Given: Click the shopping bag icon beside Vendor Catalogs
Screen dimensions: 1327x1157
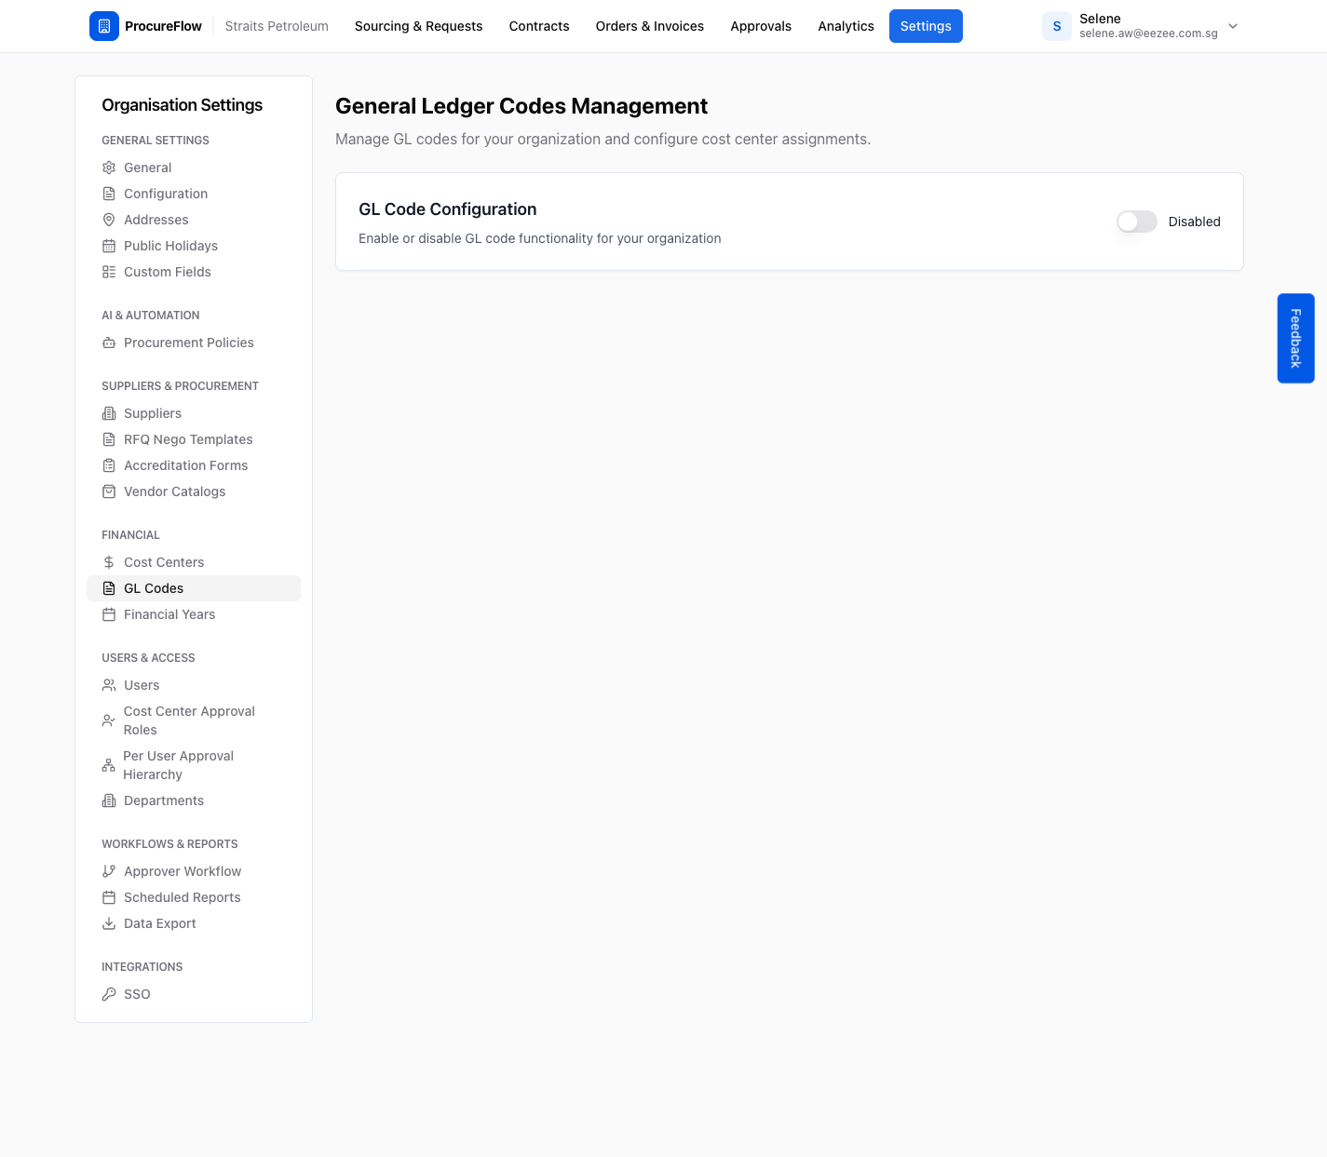Looking at the screenshot, I should pyautogui.click(x=109, y=491).
